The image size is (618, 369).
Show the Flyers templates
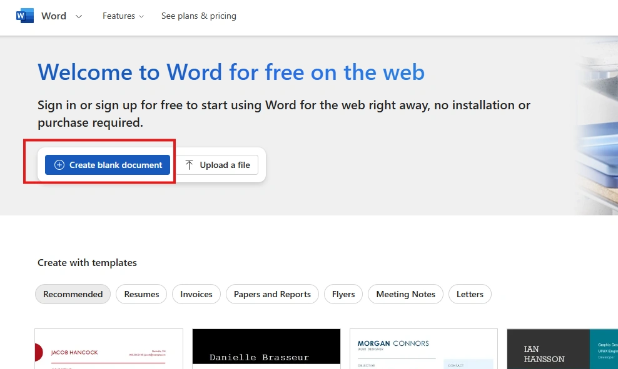(x=343, y=294)
